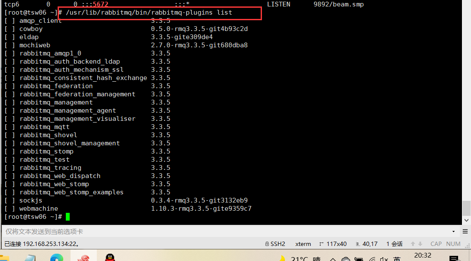Open the QQ penguin taskbar icon

tap(110, 258)
